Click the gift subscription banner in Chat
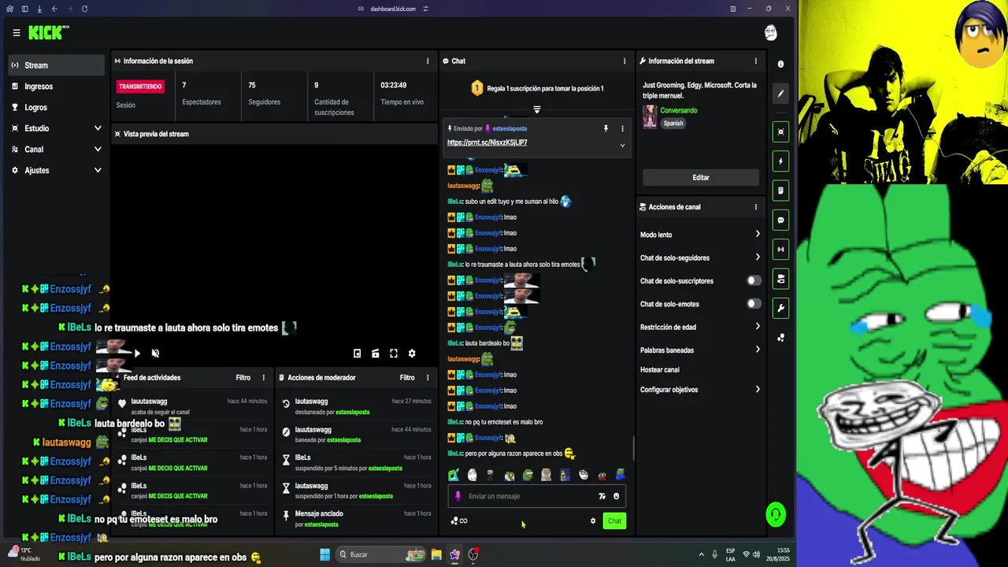1008x567 pixels. click(537, 89)
